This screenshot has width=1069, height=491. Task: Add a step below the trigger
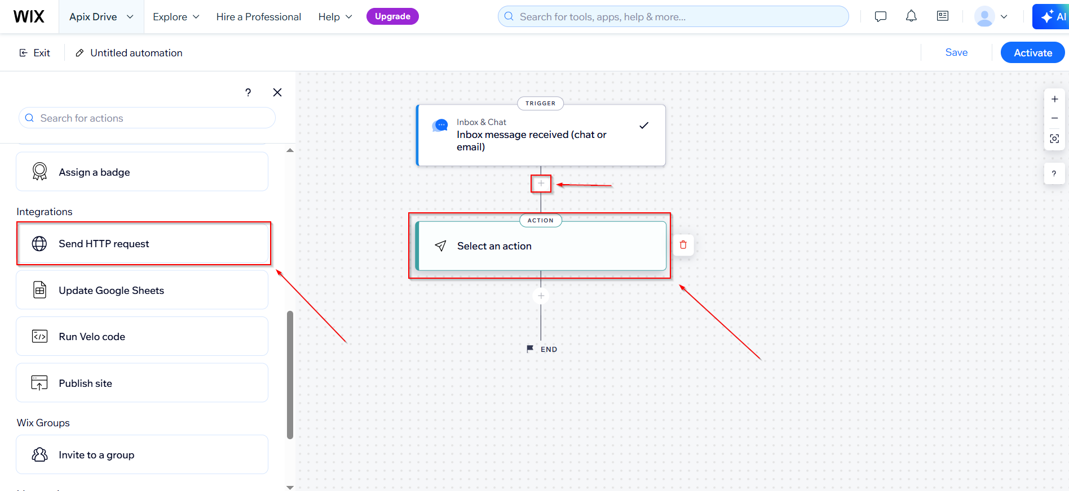pos(541,184)
